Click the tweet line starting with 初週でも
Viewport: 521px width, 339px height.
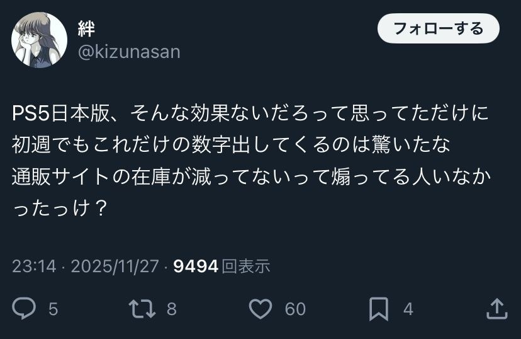pos(232,146)
